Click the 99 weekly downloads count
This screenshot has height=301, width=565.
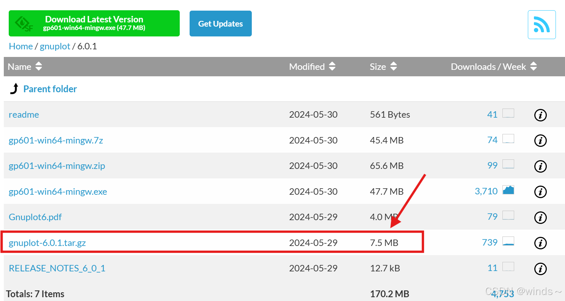tap(492, 166)
